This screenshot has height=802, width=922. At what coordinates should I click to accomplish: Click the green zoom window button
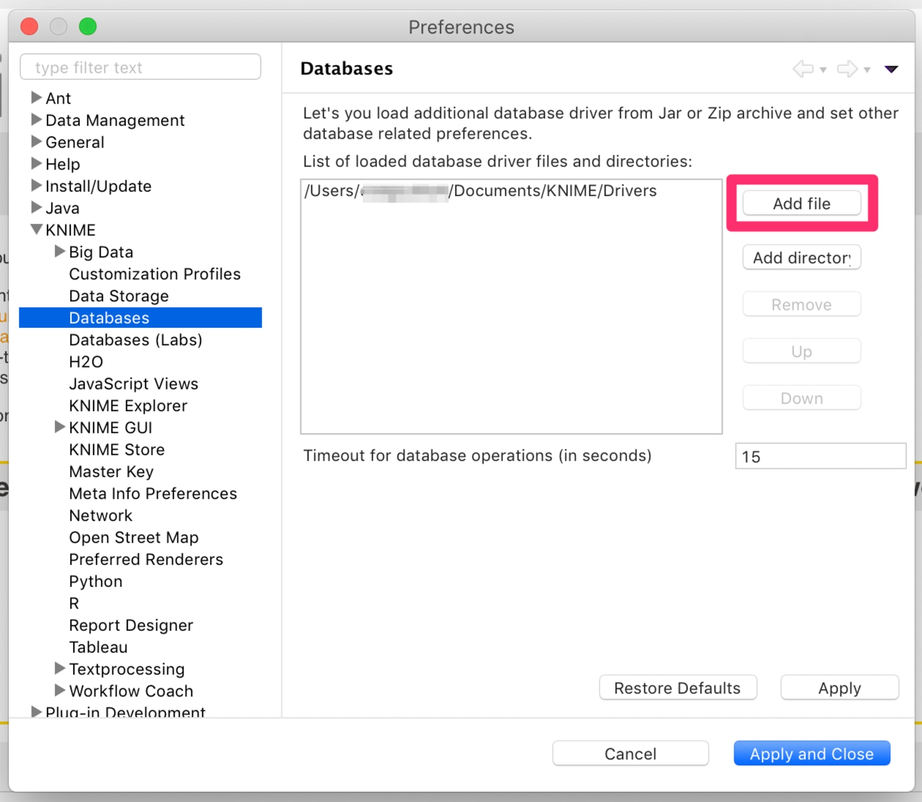(x=88, y=26)
